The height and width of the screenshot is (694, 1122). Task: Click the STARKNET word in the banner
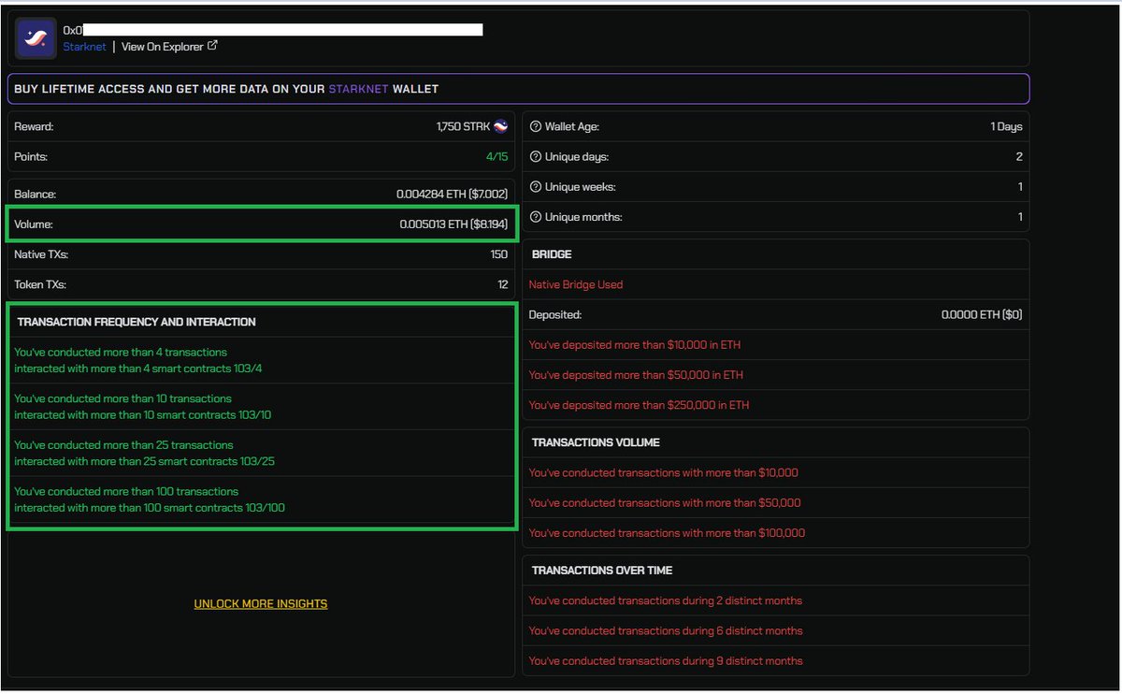pyautogui.click(x=358, y=89)
